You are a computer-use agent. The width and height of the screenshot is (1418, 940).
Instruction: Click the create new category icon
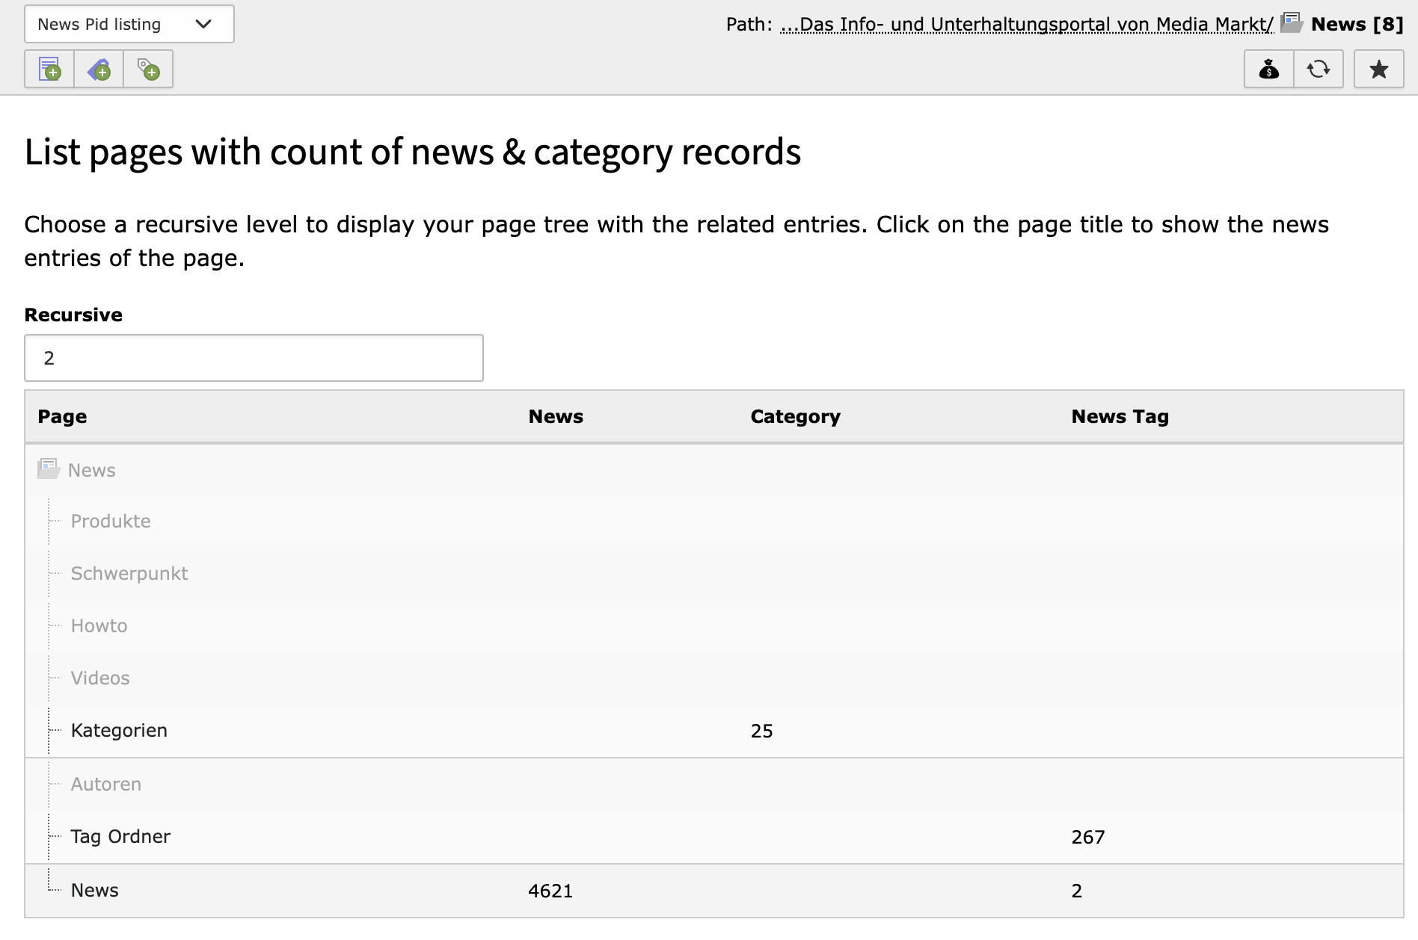99,69
